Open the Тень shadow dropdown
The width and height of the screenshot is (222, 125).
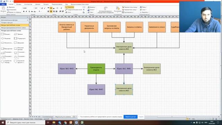tap(91, 12)
